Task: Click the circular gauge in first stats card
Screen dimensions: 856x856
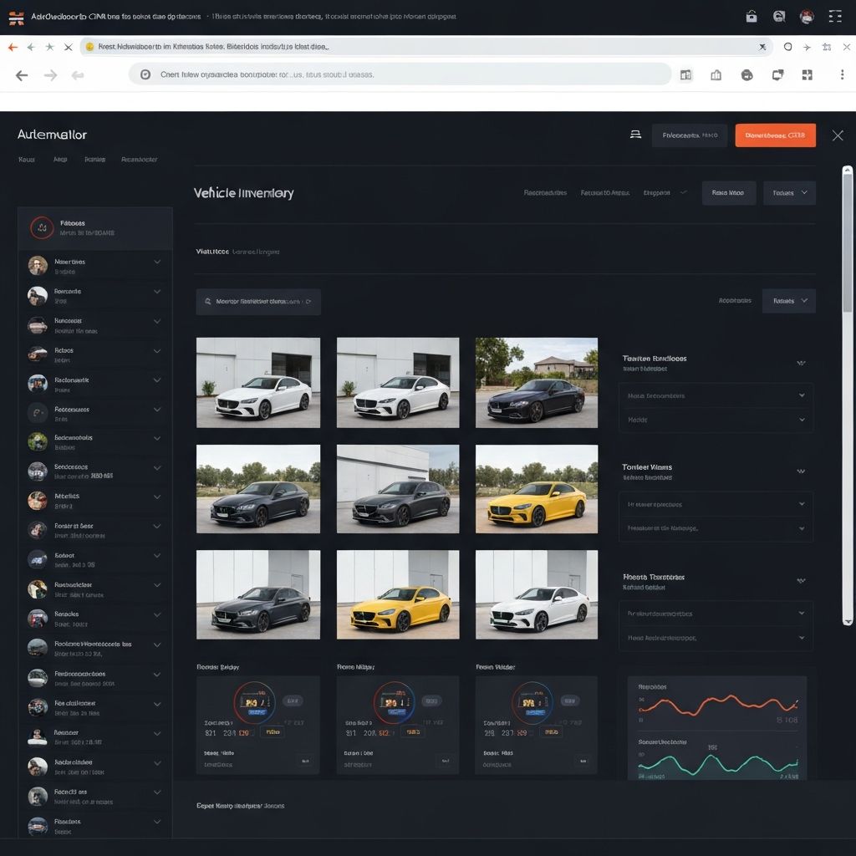Action: pos(254,702)
